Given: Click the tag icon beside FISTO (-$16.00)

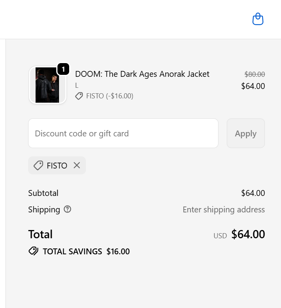Looking at the screenshot, I should (x=79, y=96).
